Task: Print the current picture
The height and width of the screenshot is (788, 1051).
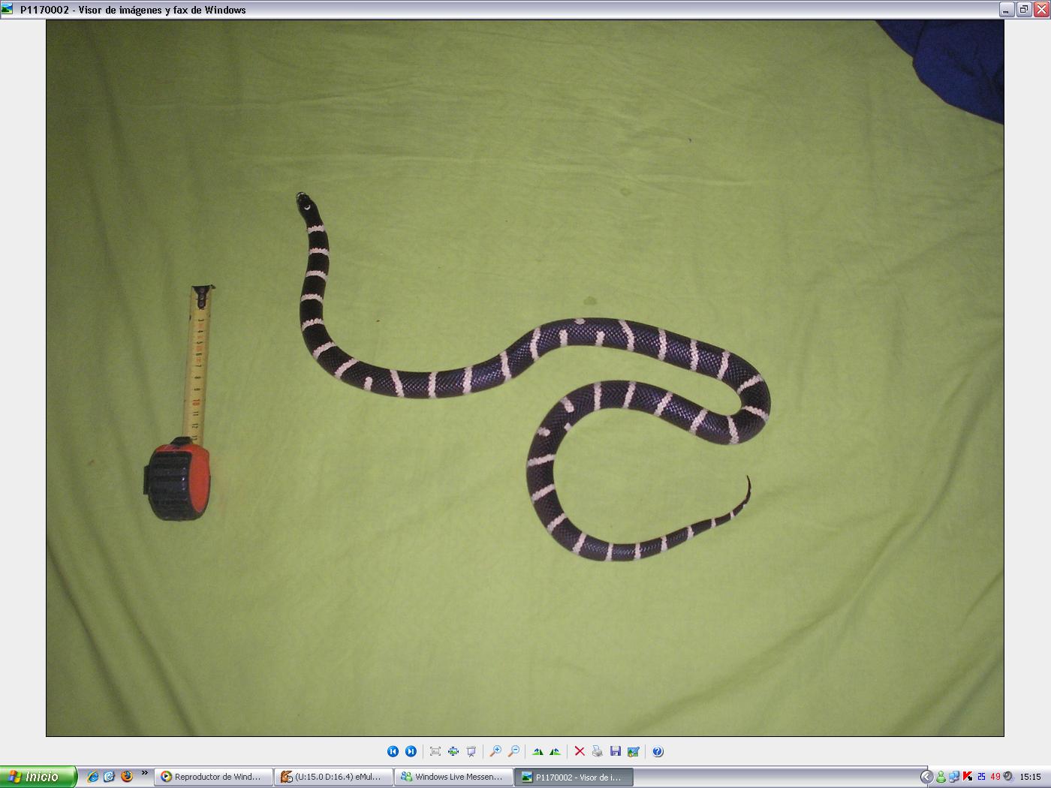Action: pyautogui.click(x=598, y=751)
